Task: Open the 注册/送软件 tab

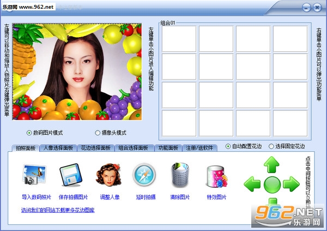Action: [199, 148]
